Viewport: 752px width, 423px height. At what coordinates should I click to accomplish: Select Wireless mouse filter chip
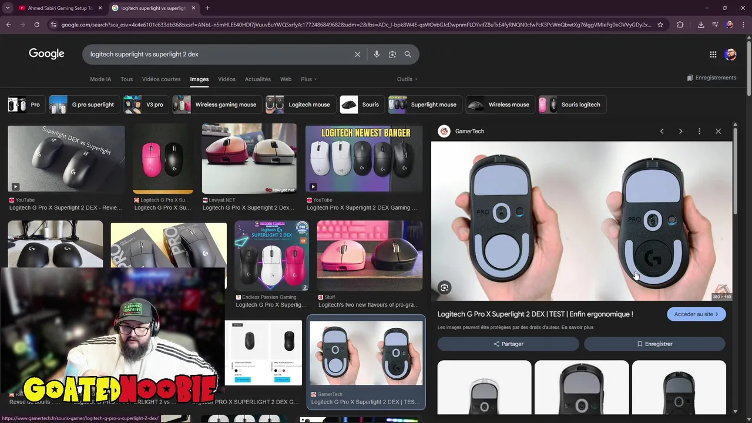click(501, 105)
